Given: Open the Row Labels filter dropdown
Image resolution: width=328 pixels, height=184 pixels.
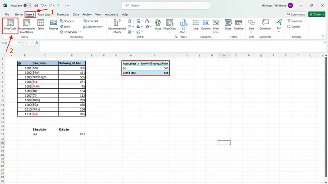Looking at the screenshot, I should [138, 64].
